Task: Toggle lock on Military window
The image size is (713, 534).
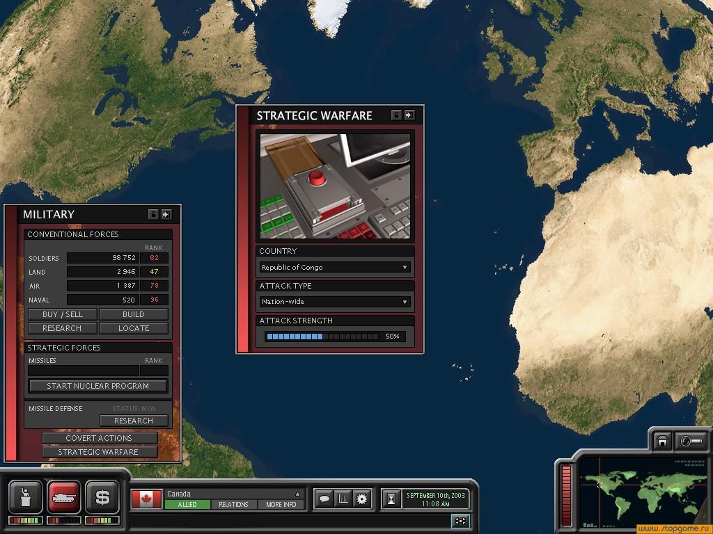Action: 153,214
